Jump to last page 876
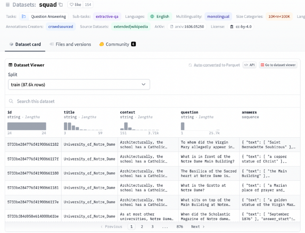 coord(180,227)
